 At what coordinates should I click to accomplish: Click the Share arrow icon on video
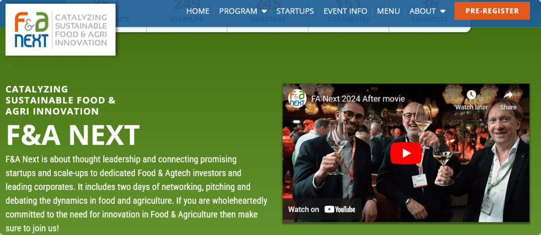[x=508, y=95]
